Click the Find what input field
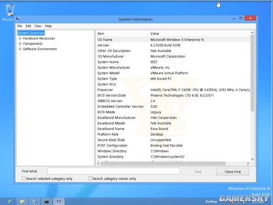Image resolution: width=273 pixels, height=205 pixels. pyautogui.click(x=114, y=171)
